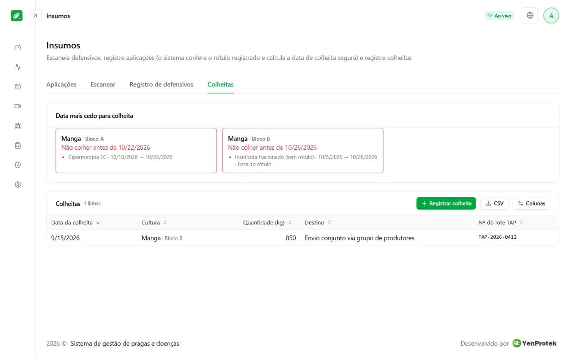Click "Não colher antes de 10/26/2026" warning

click(272, 148)
